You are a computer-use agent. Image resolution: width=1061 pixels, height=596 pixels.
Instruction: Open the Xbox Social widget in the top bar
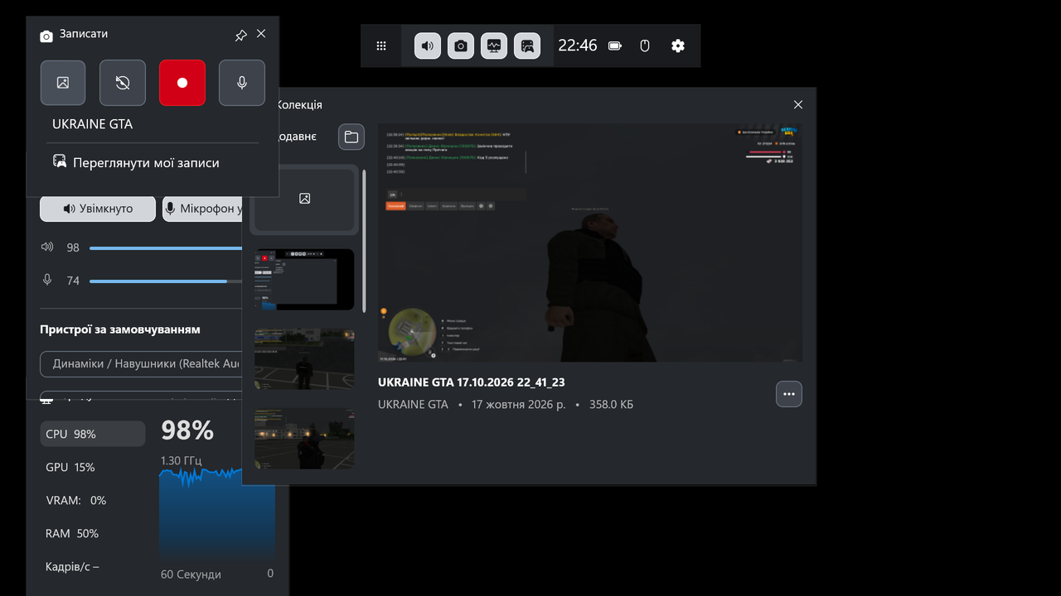tap(527, 46)
